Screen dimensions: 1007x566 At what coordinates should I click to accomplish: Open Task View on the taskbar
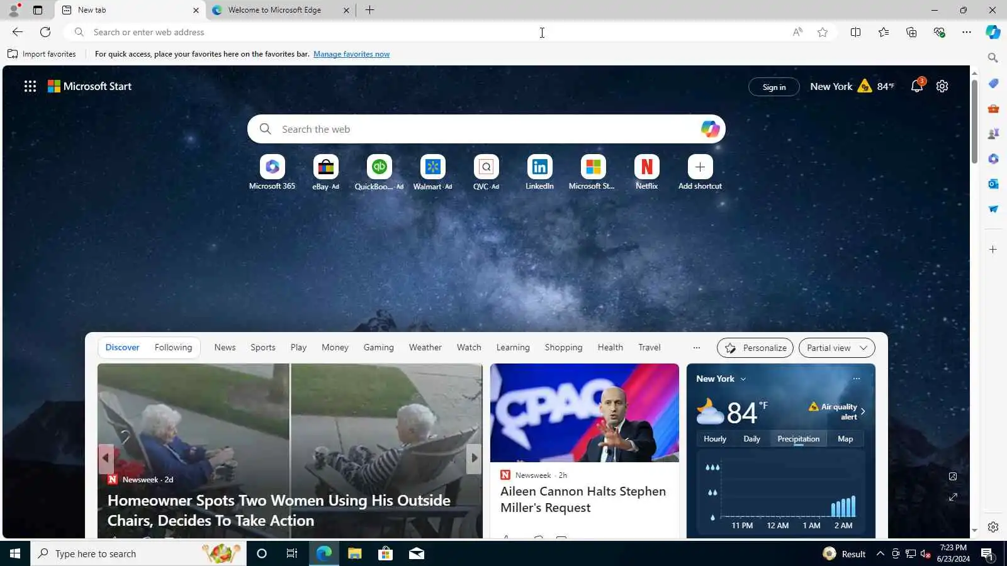point(292,553)
